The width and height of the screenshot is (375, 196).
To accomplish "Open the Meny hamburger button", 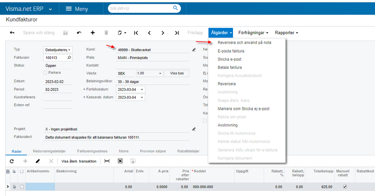I will (x=77, y=9).
